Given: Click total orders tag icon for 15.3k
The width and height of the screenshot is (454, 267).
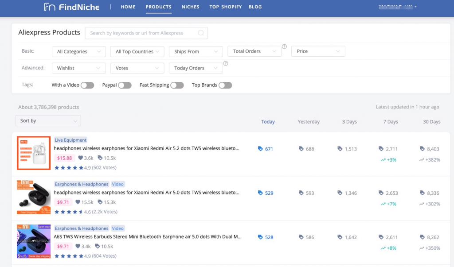Looking at the screenshot, I should (100, 202).
